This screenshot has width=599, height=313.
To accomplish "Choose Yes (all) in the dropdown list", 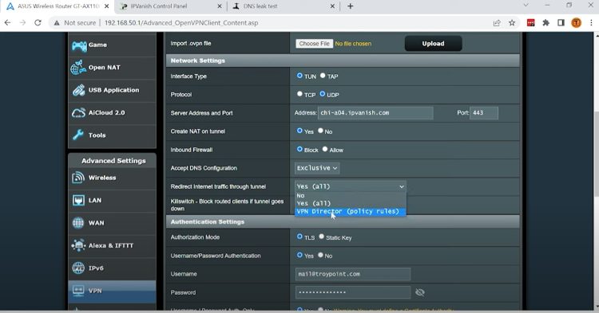I will point(351,203).
